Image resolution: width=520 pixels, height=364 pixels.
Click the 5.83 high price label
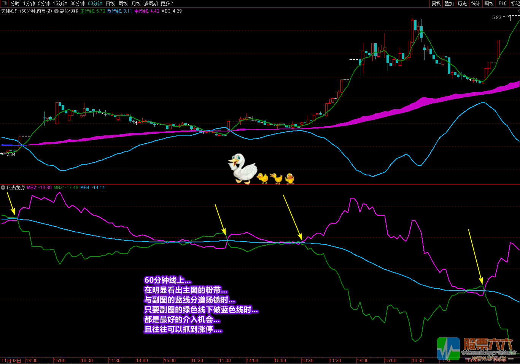[496, 17]
